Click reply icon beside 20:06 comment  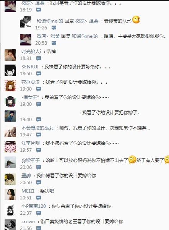click(39, 167)
